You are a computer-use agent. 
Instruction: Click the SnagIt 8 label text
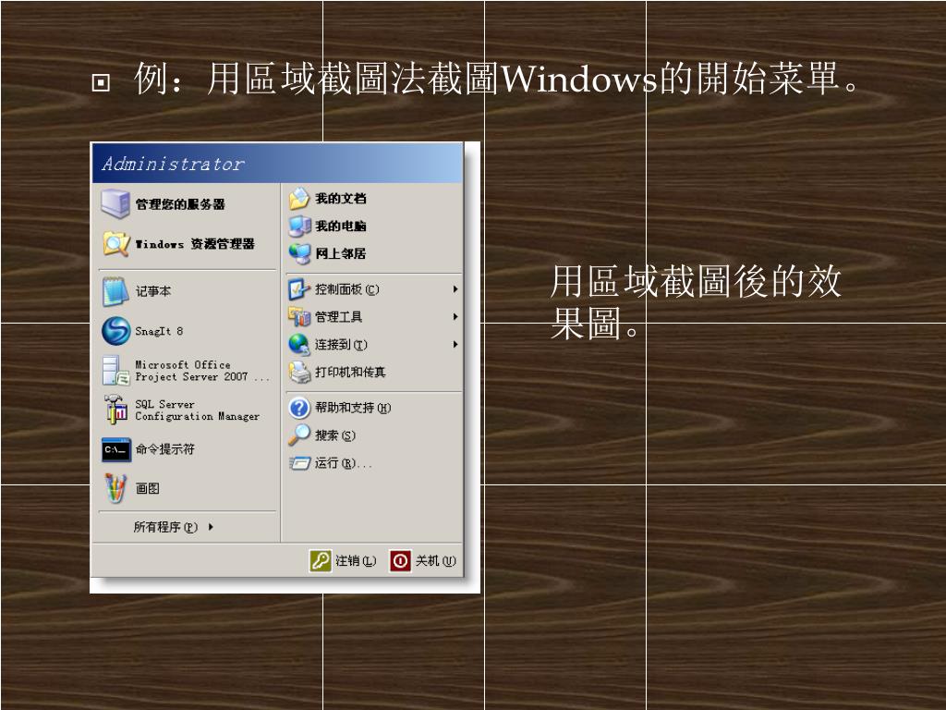159,331
